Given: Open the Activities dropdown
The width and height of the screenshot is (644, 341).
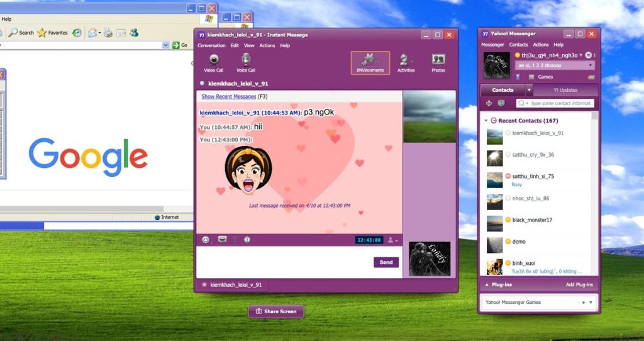Looking at the screenshot, I should pyautogui.click(x=406, y=62).
